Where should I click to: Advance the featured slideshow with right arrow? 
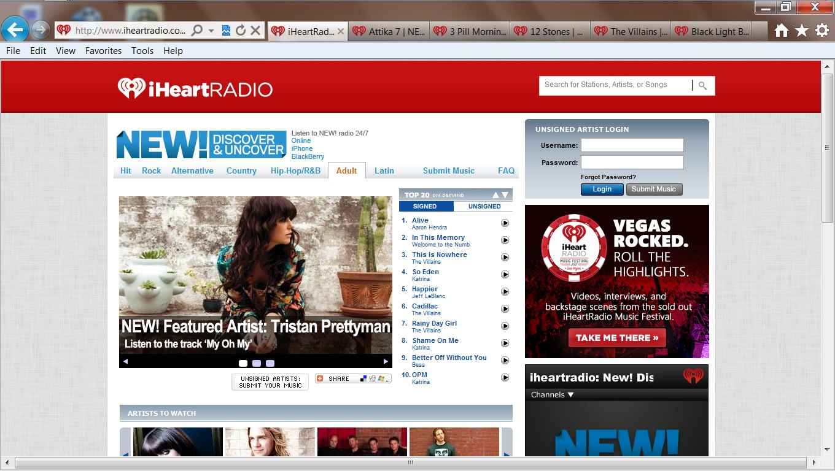pyautogui.click(x=386, y=362)
